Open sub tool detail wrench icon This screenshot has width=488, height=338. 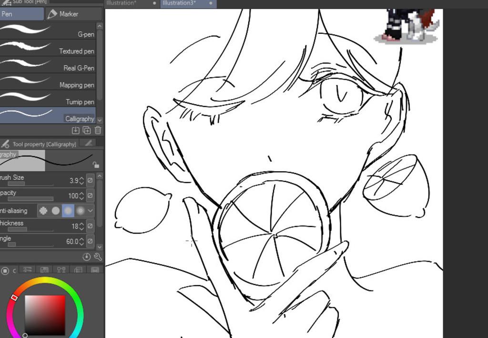(x=98, y=257)
